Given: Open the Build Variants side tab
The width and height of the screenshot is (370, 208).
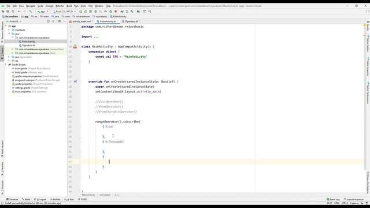Looking at the screenshot, I should [x=2, y=148].
